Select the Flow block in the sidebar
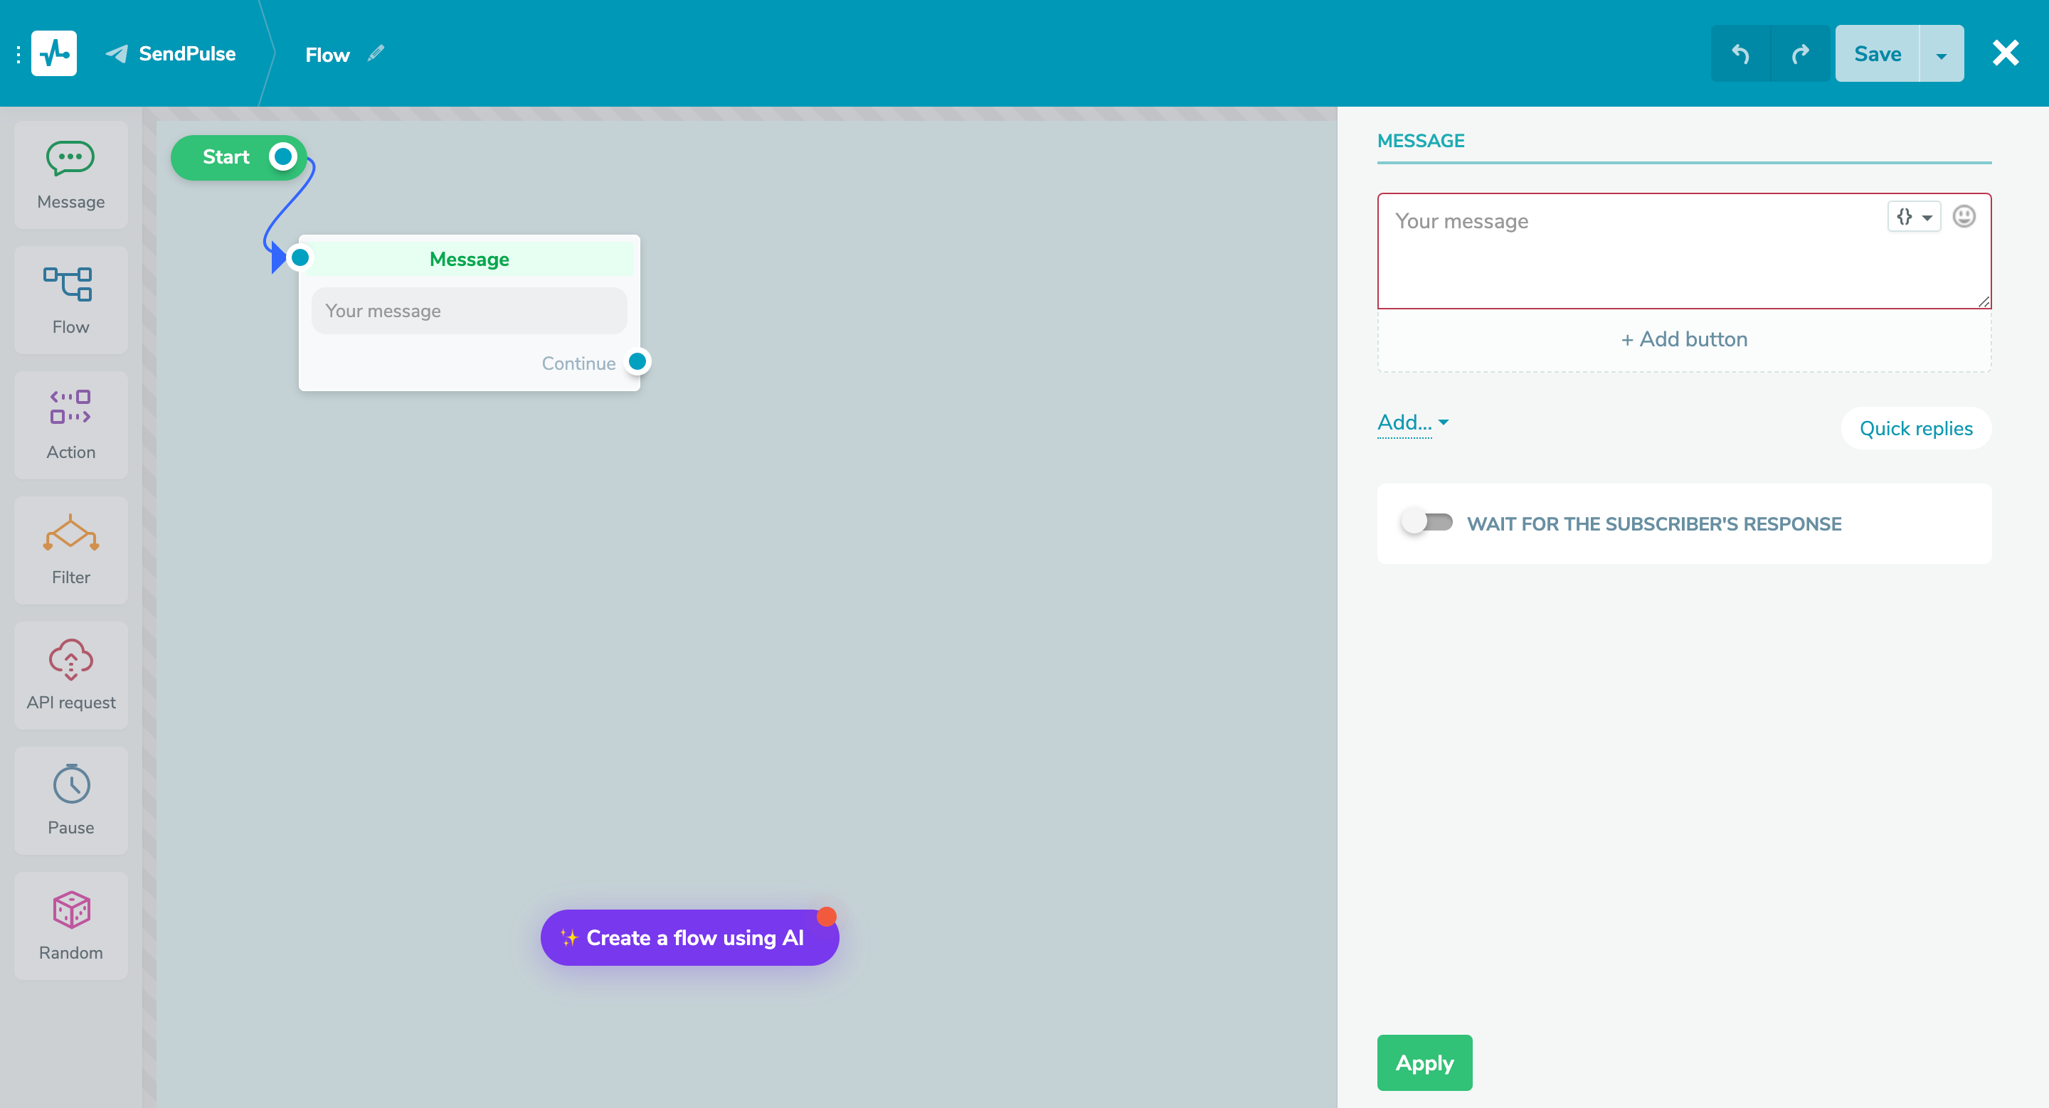Image resolution: width=2049 pixels, height=1108 pixels. [70, 300]
